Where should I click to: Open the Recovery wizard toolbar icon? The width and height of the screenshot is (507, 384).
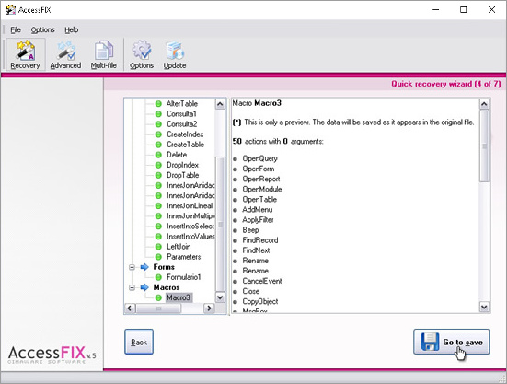click(x=25, y=54)
